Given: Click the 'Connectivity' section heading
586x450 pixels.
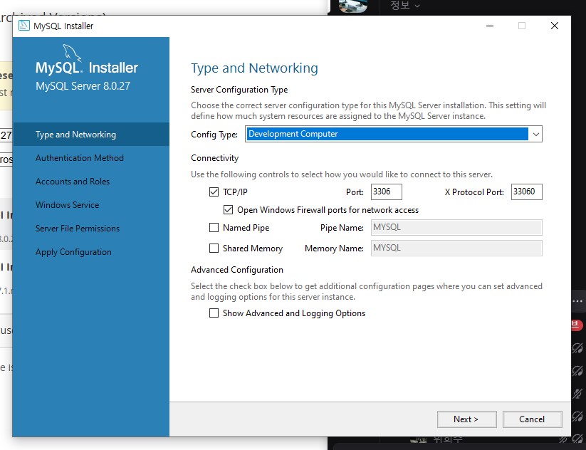Looking at the screenshot, I should pyautogui.click(x=214, y=158).
